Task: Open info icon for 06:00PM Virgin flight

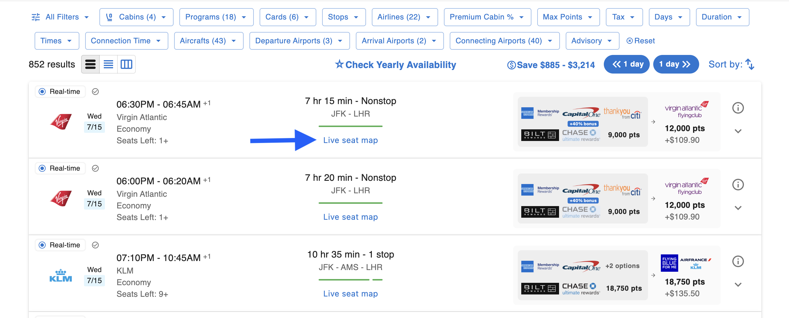Action: 738,184
